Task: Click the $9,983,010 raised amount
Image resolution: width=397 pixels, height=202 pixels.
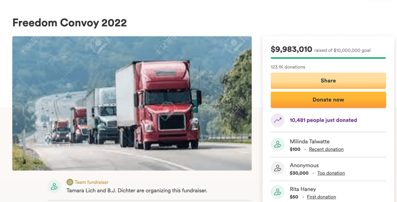Action: point(291,49)
